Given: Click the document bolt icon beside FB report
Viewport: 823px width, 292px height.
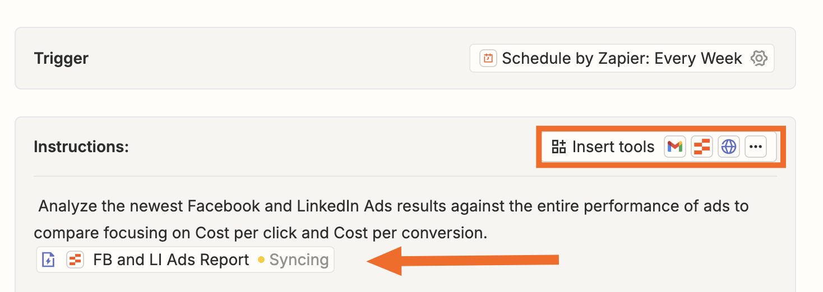Looking at the screenshot, I should tap(49, 260).
